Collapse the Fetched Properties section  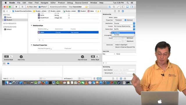(x=32, y=45)
